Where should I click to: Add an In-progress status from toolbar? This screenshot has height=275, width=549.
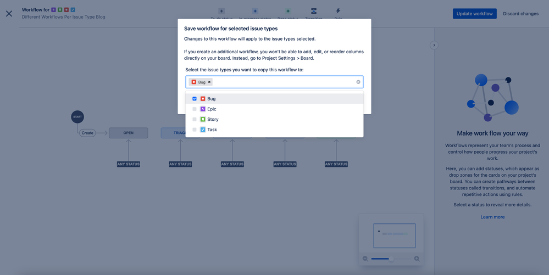(255, 11)
